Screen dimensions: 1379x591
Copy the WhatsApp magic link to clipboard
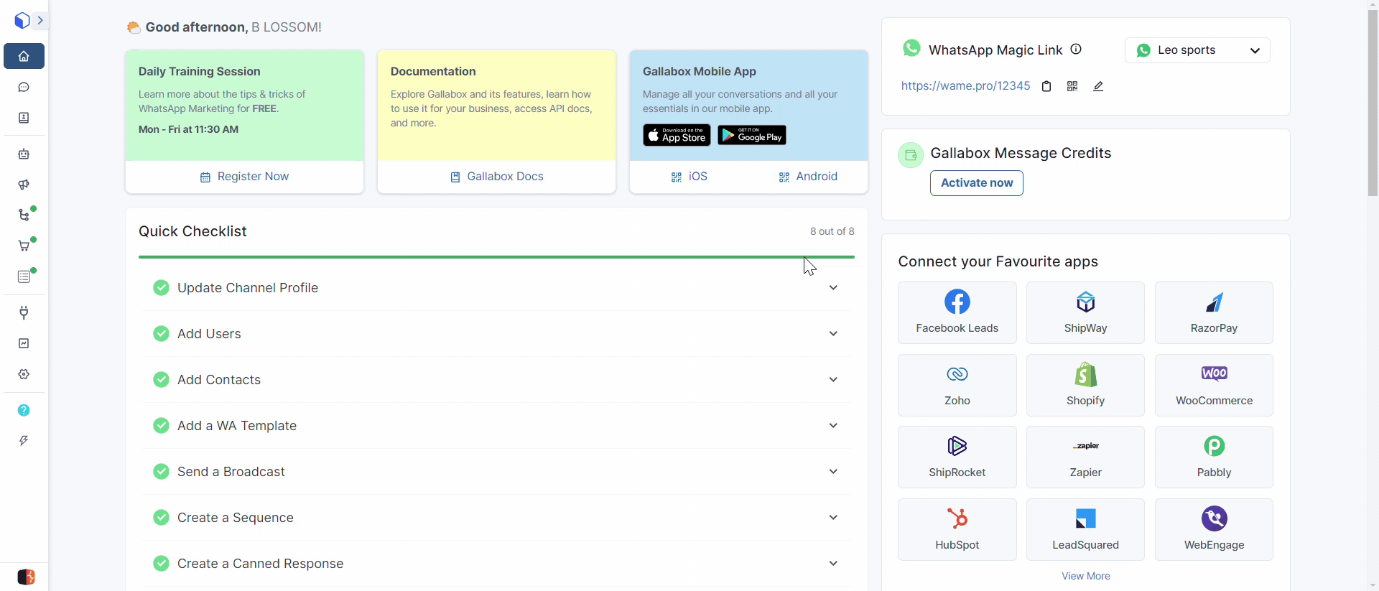pyautogui.click(x=1046, y=86)
